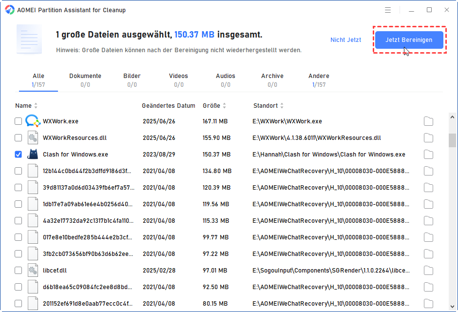
Task: Sort list by Name column arrows
Action: click(x=36, y=106)
